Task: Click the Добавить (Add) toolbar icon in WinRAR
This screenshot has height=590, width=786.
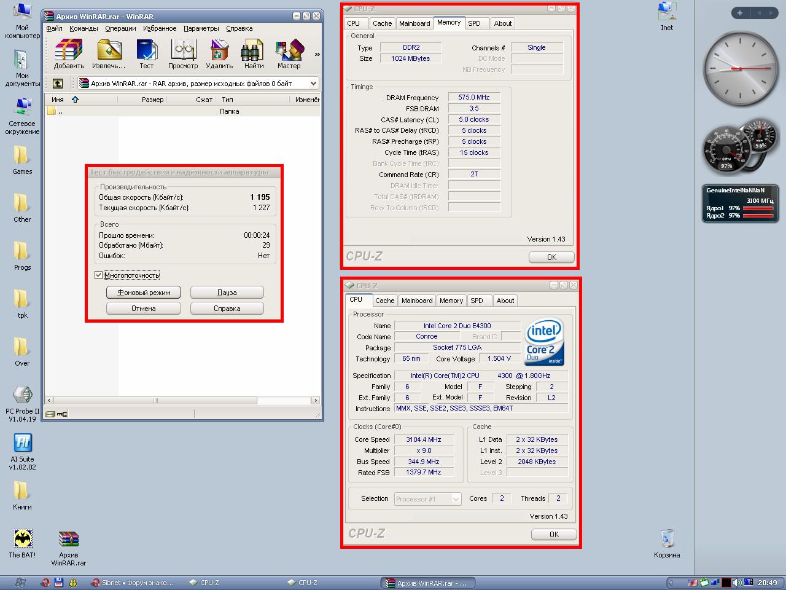Action: click(x=69, y=54)
